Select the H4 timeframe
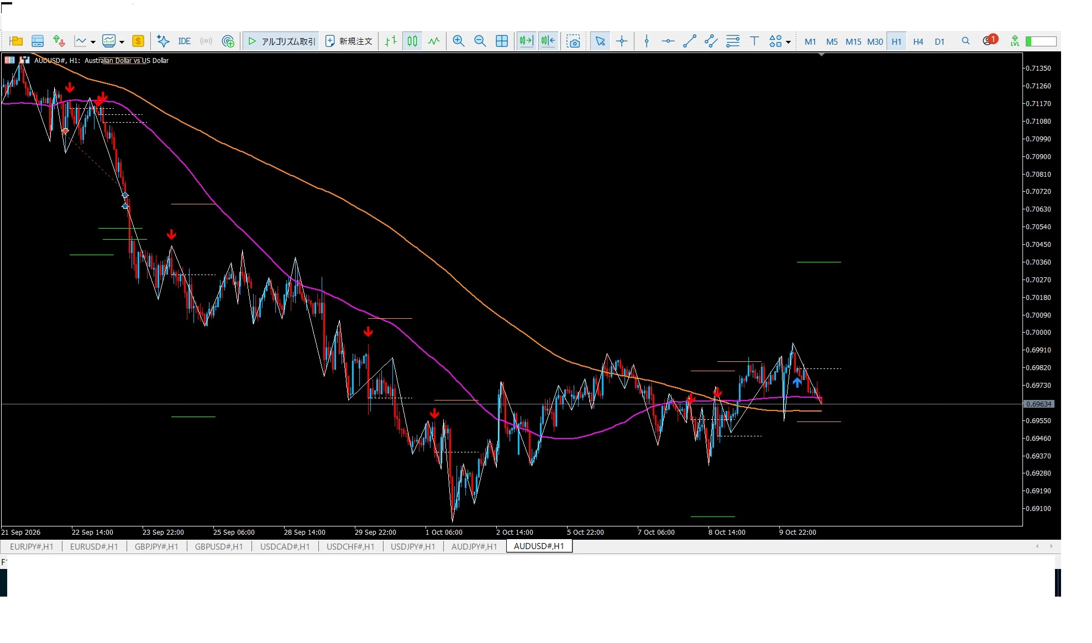1092x643 pixels. 918,41
